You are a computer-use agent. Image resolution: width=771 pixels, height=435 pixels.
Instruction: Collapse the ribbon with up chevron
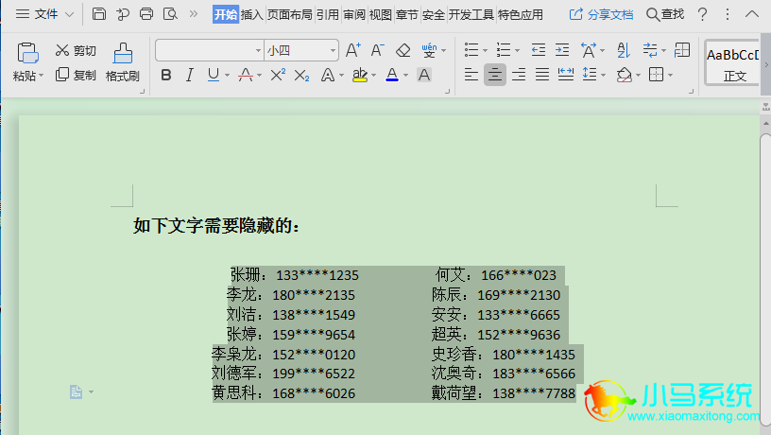pos(752,14)
